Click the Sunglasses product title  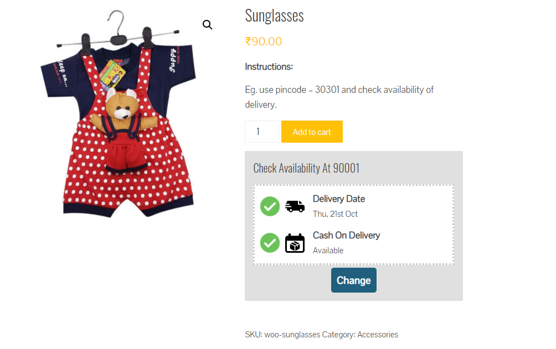[274, 16]
